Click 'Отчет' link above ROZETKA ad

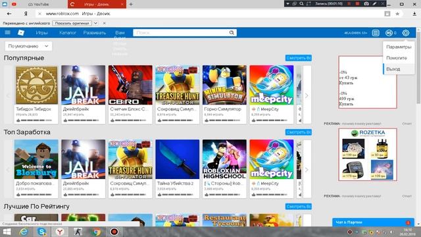[x=407, y=124]
